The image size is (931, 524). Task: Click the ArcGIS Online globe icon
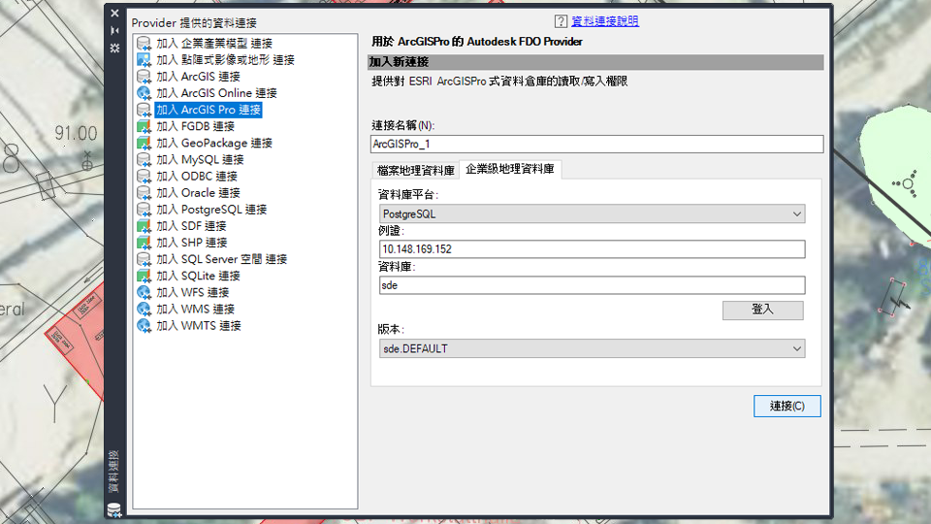click(x=144, y=93)
